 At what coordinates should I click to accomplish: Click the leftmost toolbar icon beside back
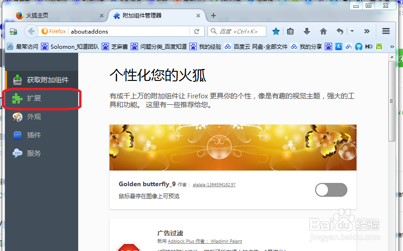pyautogui.click(x=13, y=32)
